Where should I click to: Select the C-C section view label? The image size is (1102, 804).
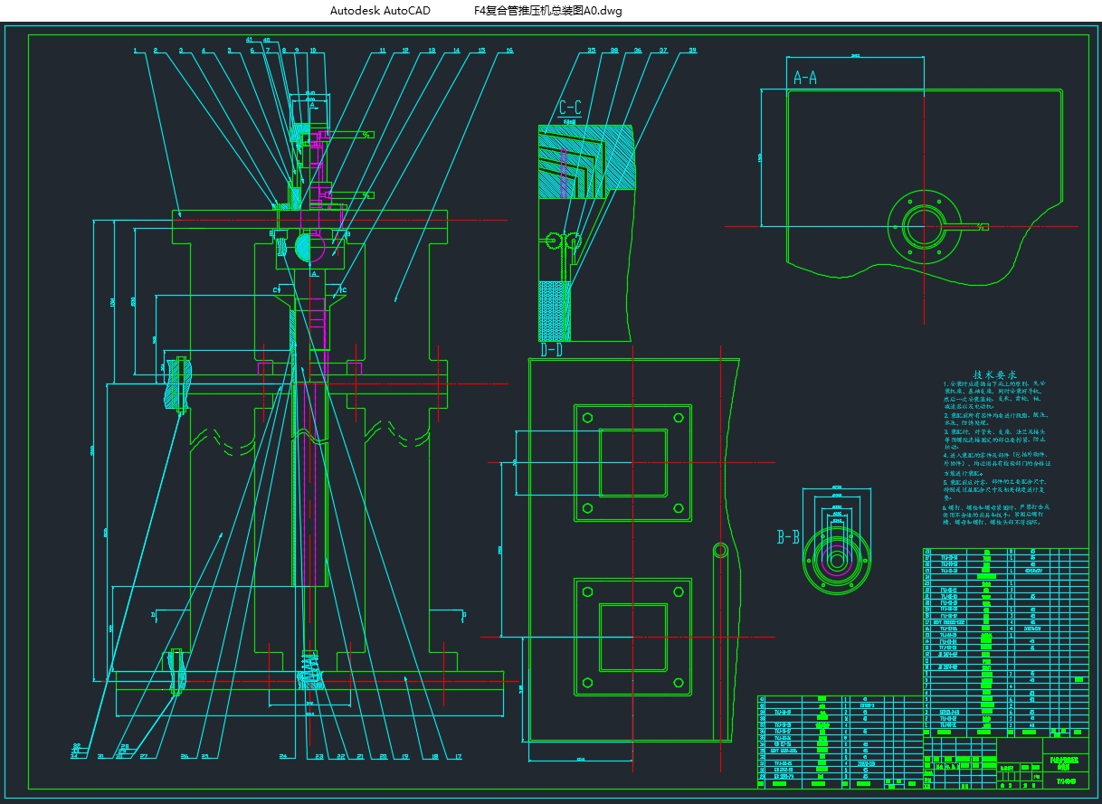(x=573, y=107)
